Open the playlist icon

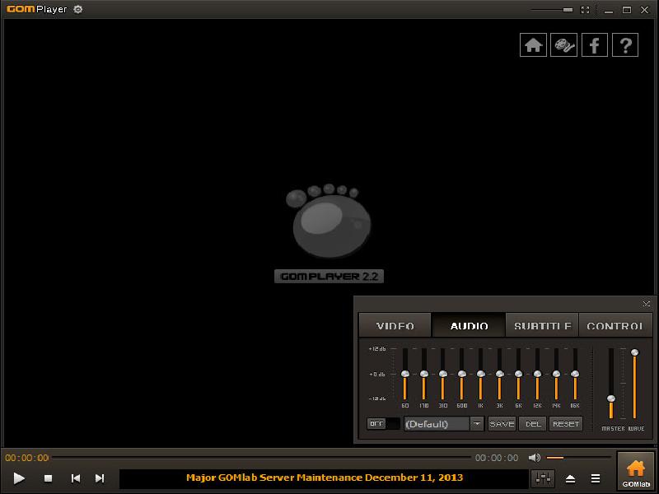click(x=595, y=478)
